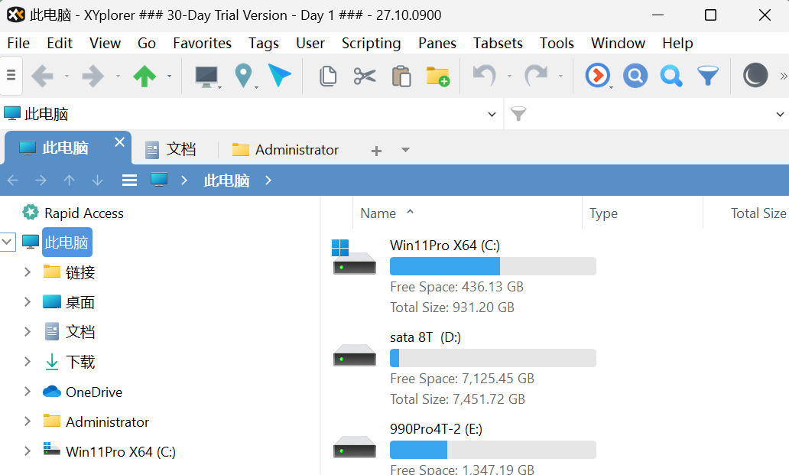Screen dimensions: 789x475
Task: Open the Scripting menu
Action: [x=371, y=43]
